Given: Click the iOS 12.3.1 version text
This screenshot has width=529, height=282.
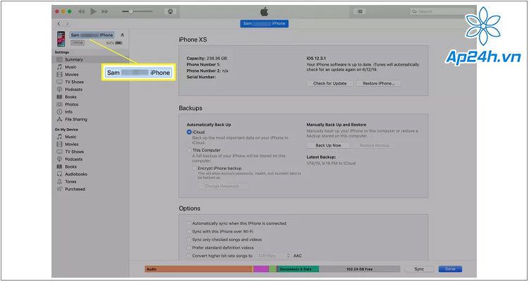Looking at the screenshot, I should 317,59.
